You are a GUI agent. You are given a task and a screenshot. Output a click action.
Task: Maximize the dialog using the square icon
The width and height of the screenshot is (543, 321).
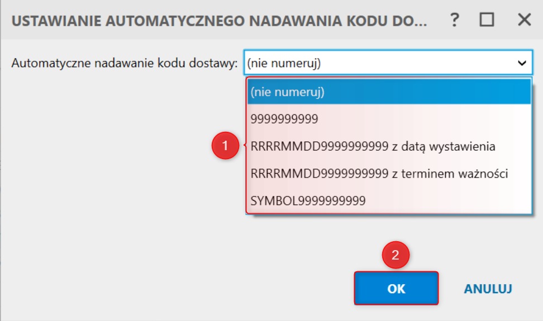click(487, 20)
